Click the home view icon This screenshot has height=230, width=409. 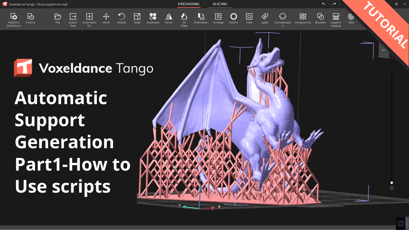[392, 188]
